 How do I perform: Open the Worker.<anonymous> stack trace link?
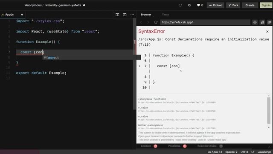(177, 128)
